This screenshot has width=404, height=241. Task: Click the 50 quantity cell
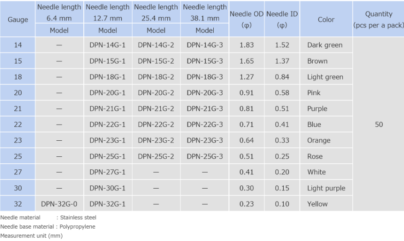tap(378, 125)
